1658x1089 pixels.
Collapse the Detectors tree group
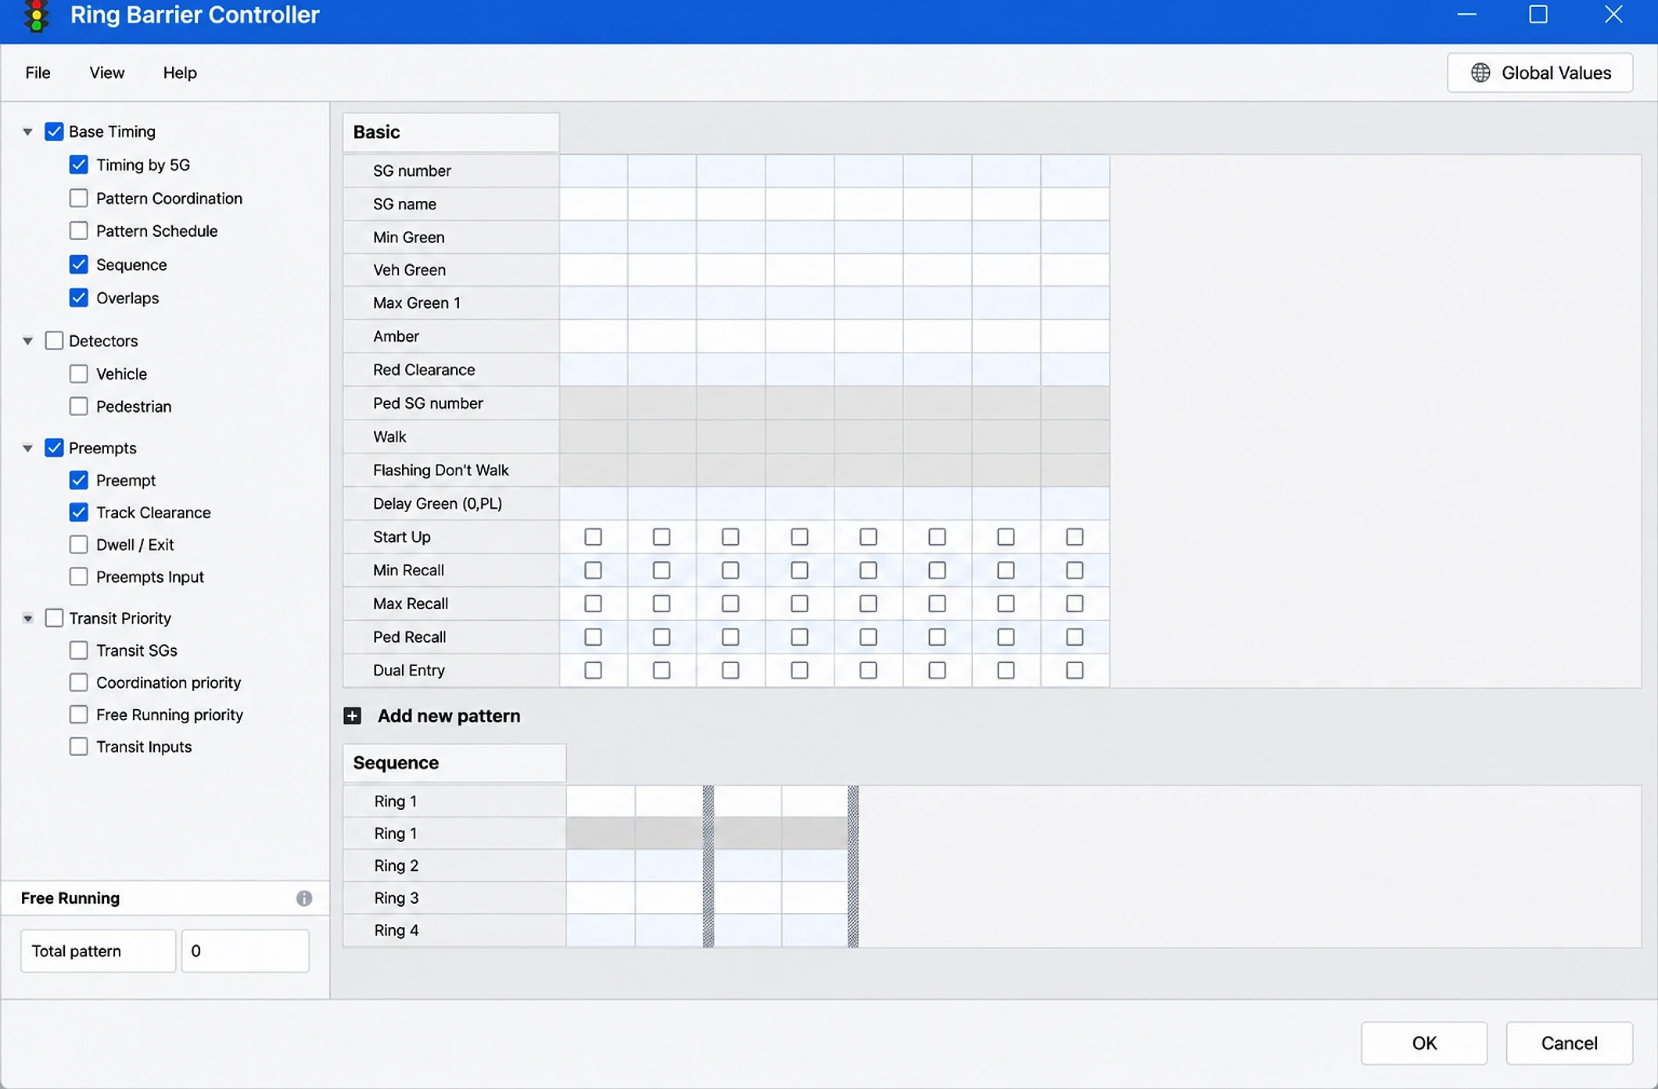[27, 341]
